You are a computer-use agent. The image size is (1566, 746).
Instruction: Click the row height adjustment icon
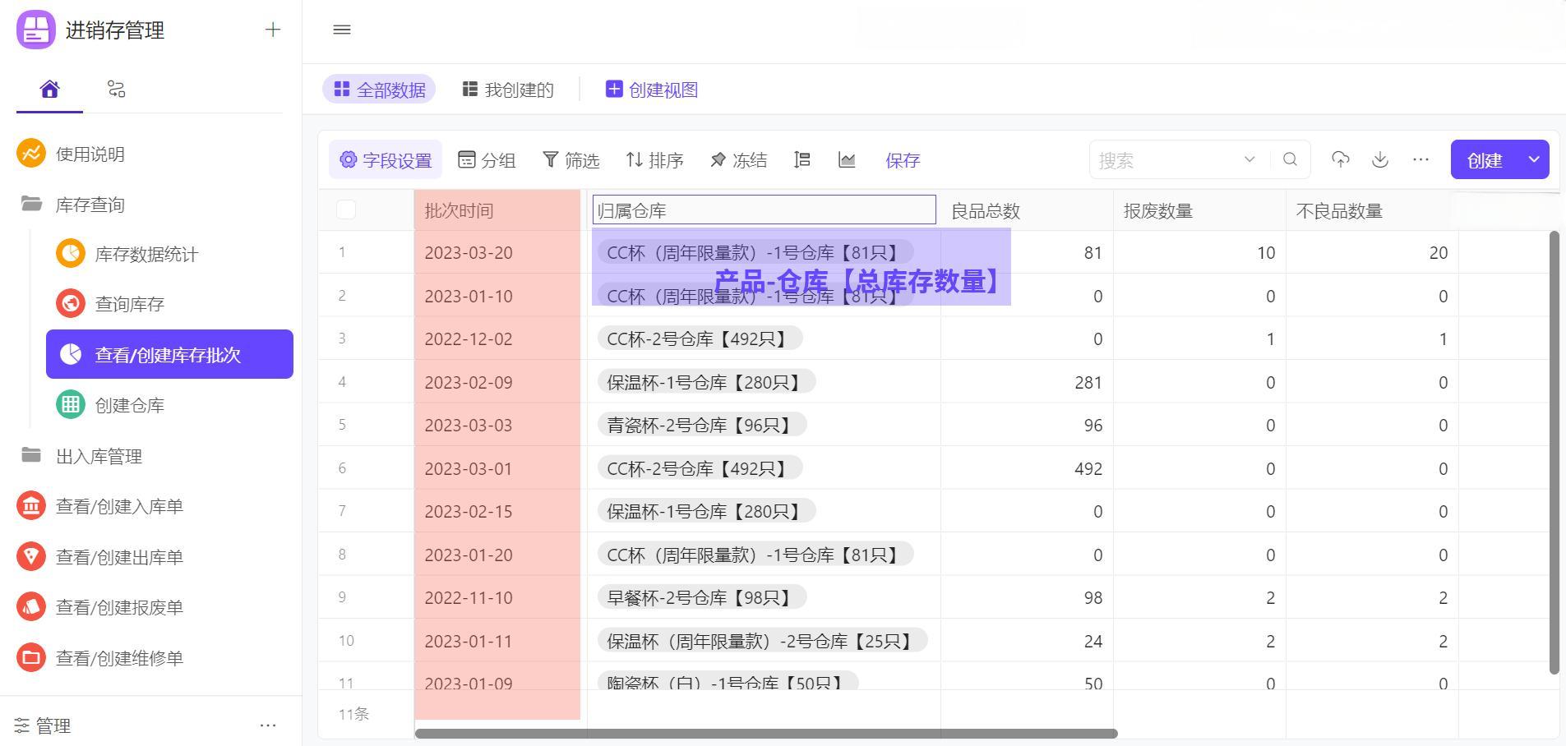point(802,159)
